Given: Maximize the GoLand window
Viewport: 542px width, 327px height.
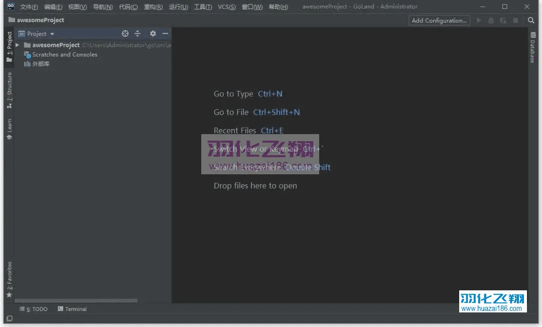Looking at the screenshot, I should (x=505, y=7).
